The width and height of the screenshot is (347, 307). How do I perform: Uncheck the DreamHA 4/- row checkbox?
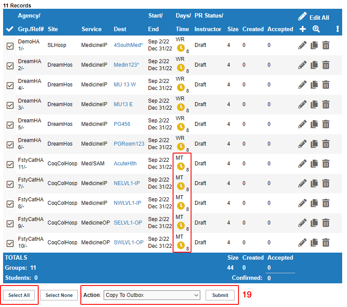[x=10, y=86]
